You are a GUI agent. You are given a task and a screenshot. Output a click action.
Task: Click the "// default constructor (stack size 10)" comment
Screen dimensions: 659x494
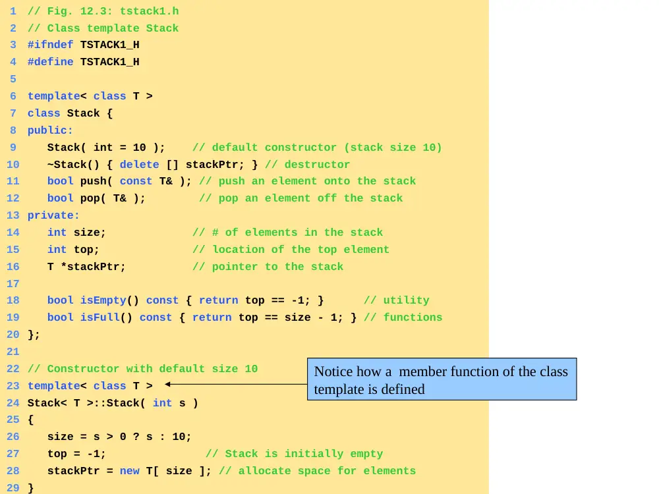pos(318,148)
